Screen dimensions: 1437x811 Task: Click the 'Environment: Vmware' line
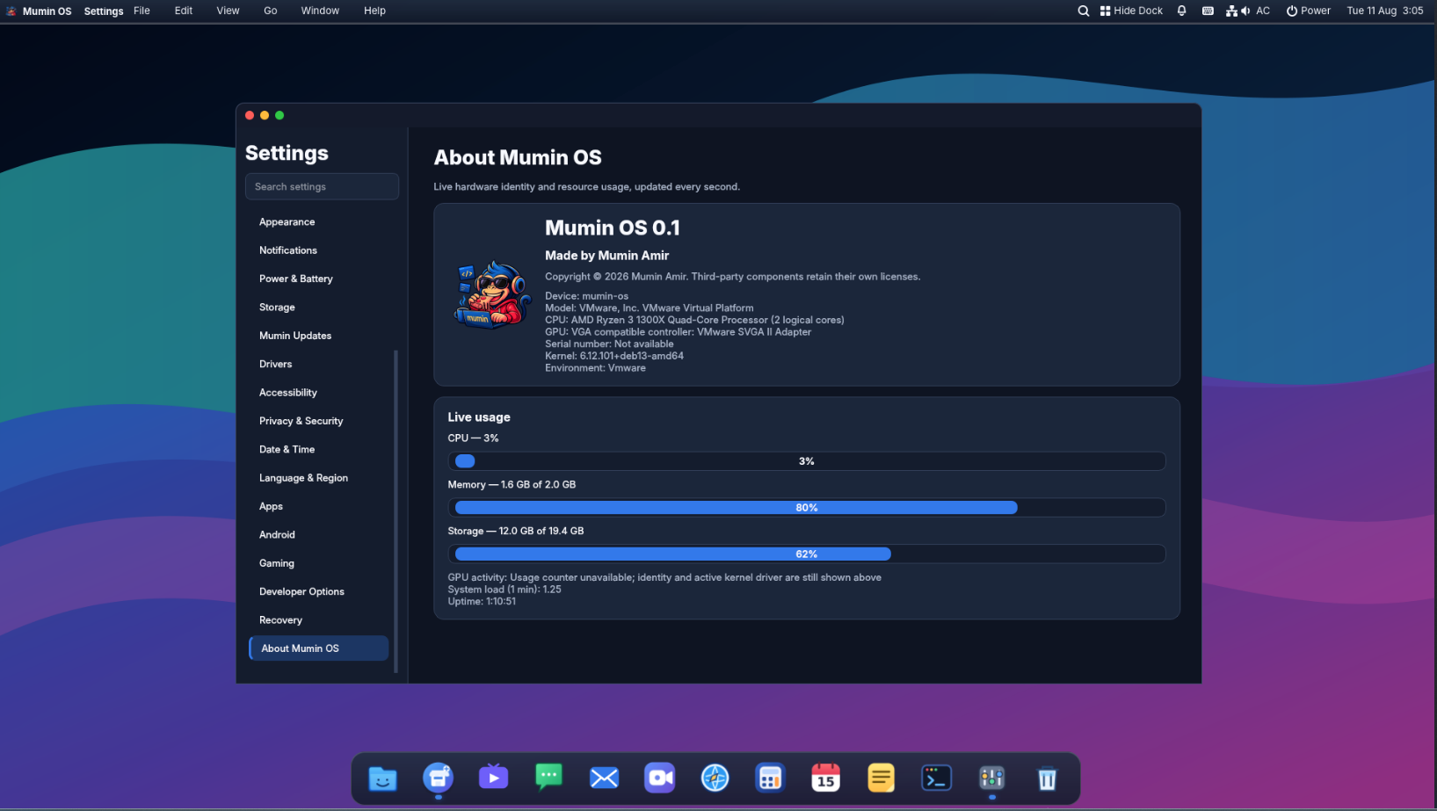pos(595,368)
